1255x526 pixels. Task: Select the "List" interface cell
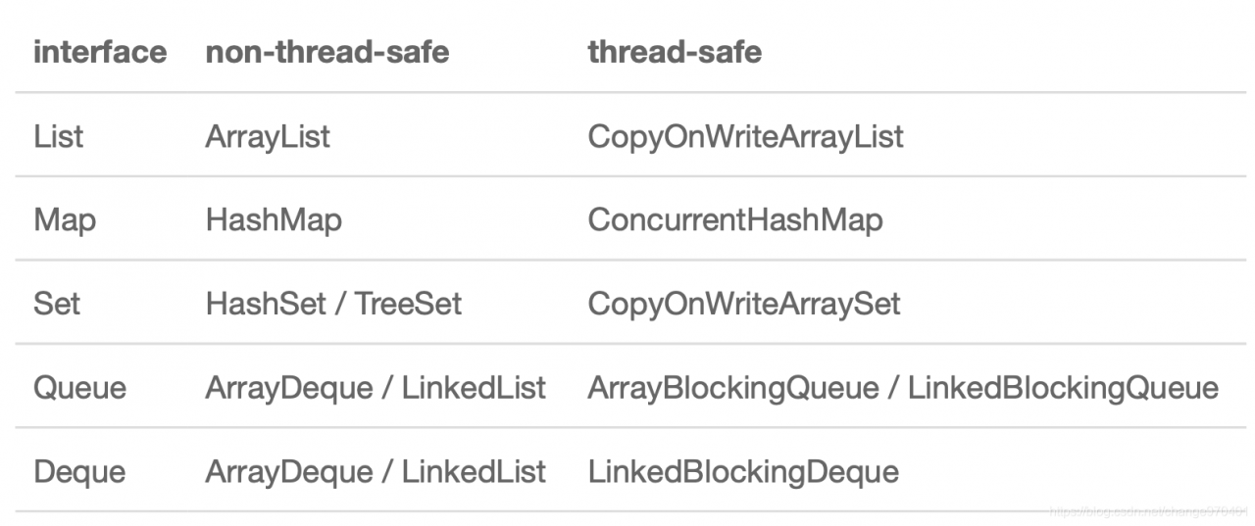click(59, 136)
